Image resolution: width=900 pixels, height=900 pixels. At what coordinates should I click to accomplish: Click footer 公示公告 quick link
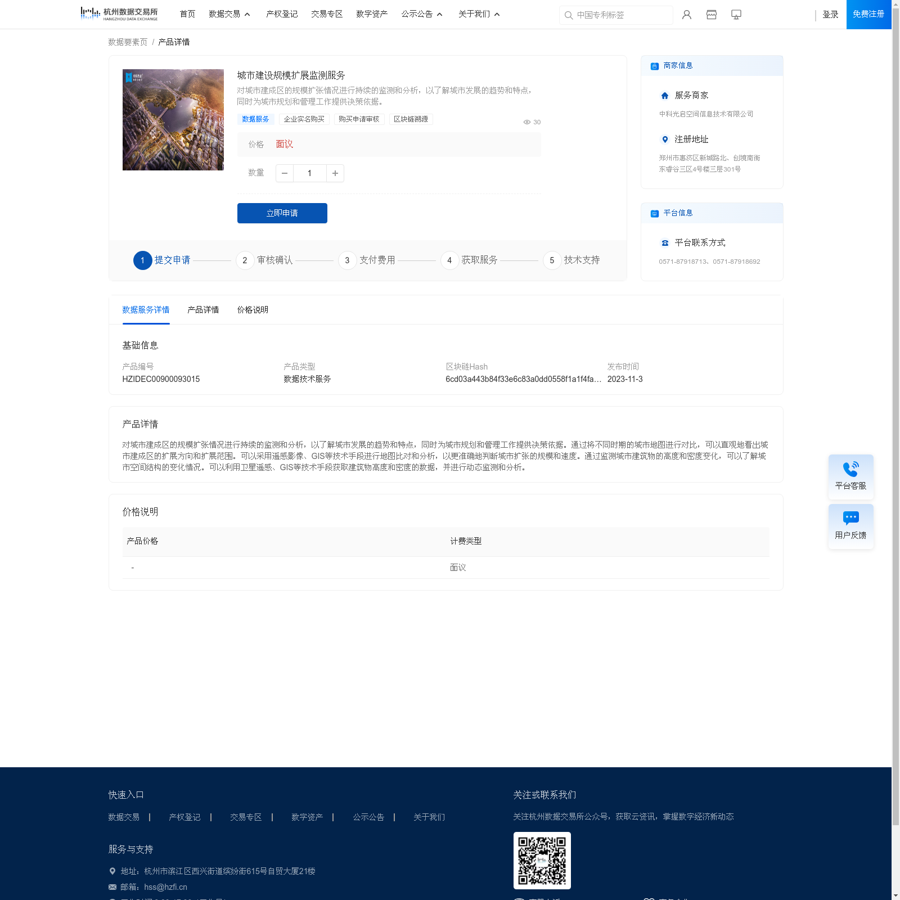click(x=368, y=817)
